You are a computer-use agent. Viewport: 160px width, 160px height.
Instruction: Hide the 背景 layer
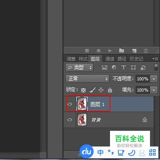[70, 120]
